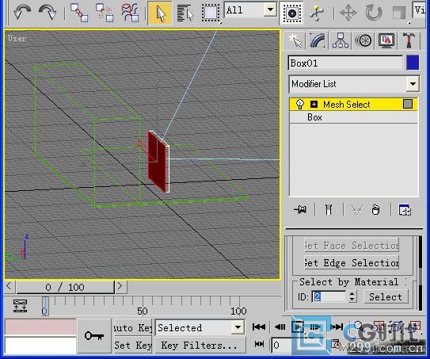Toggle Auto Key mode
The height and width of the screenshot is (359, 430).
(133, 328)
